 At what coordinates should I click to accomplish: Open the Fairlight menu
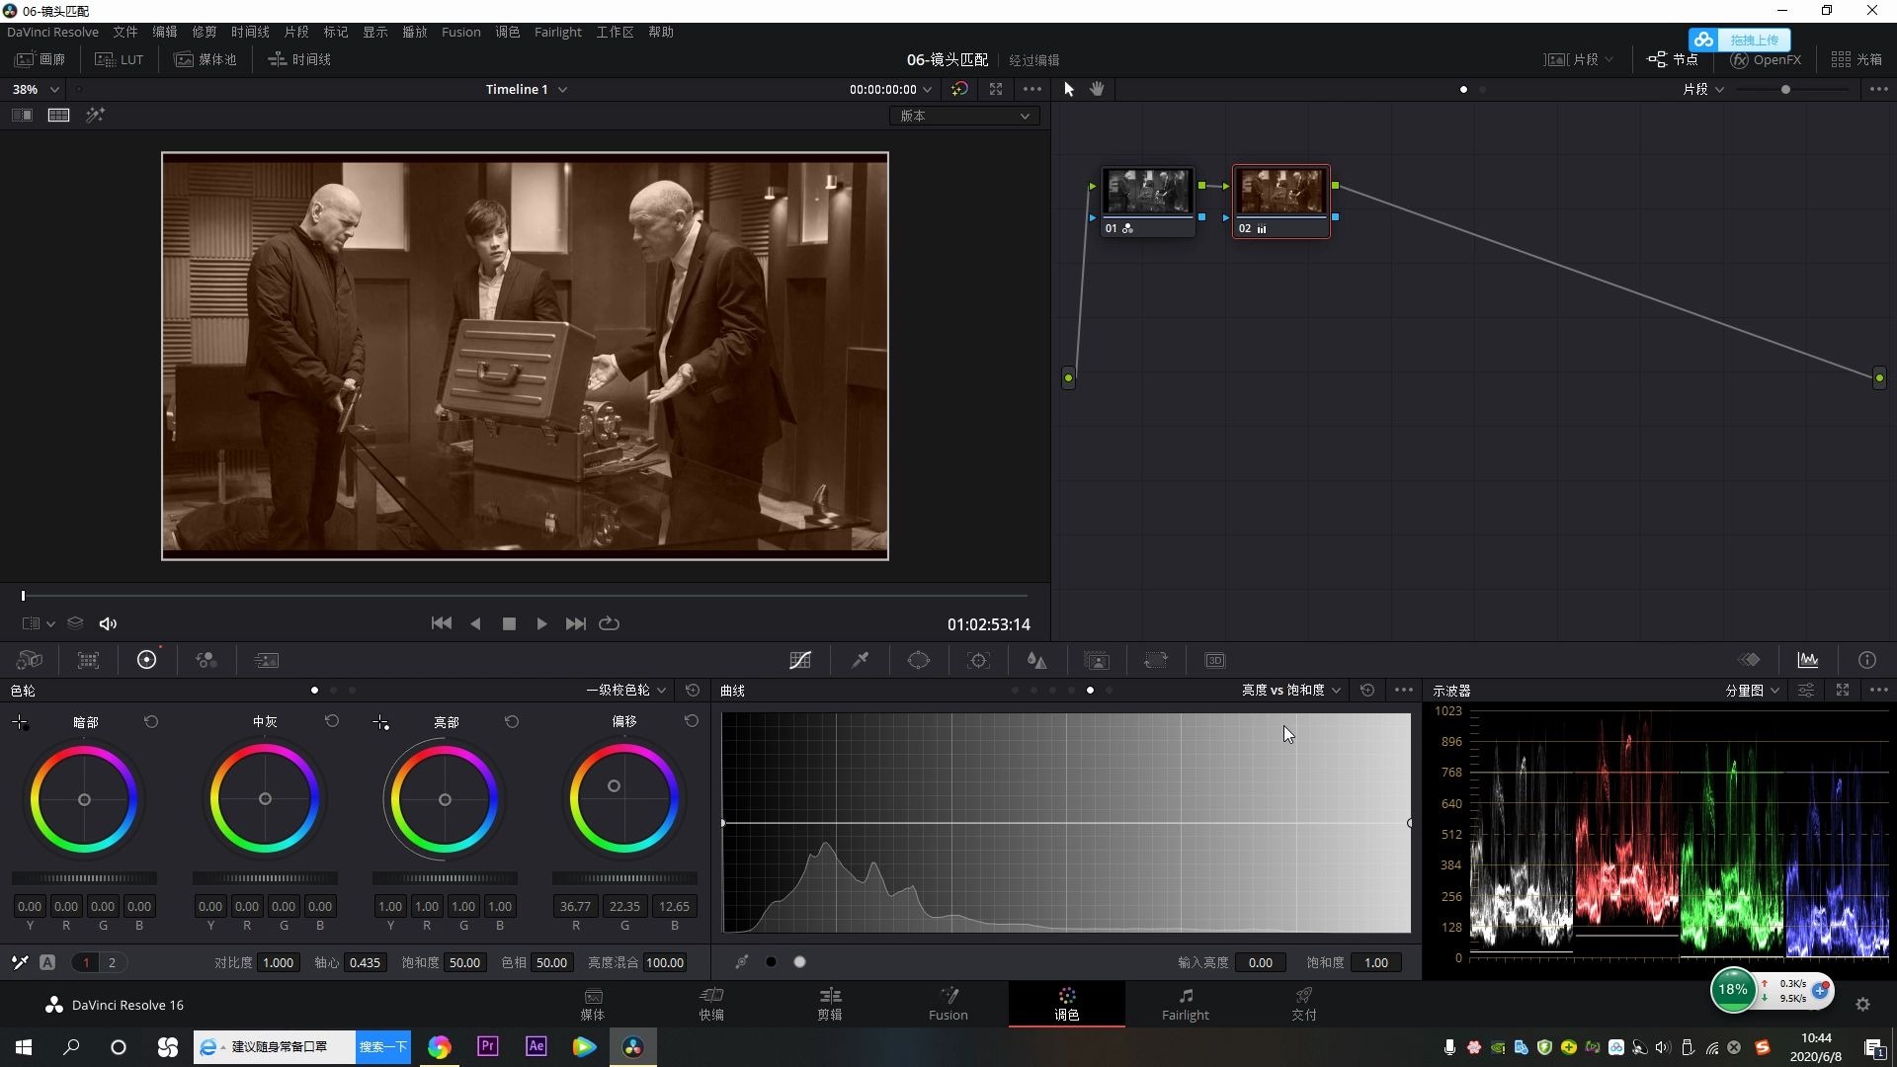[x=557, y=32]
